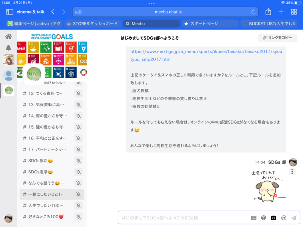Click the camera icon in message box
The height and width of the screenshot is (227, 303).
point(273,218)
